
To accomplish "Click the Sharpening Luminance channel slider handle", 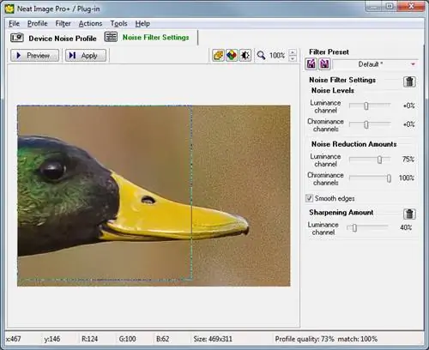I will point(354,227).
